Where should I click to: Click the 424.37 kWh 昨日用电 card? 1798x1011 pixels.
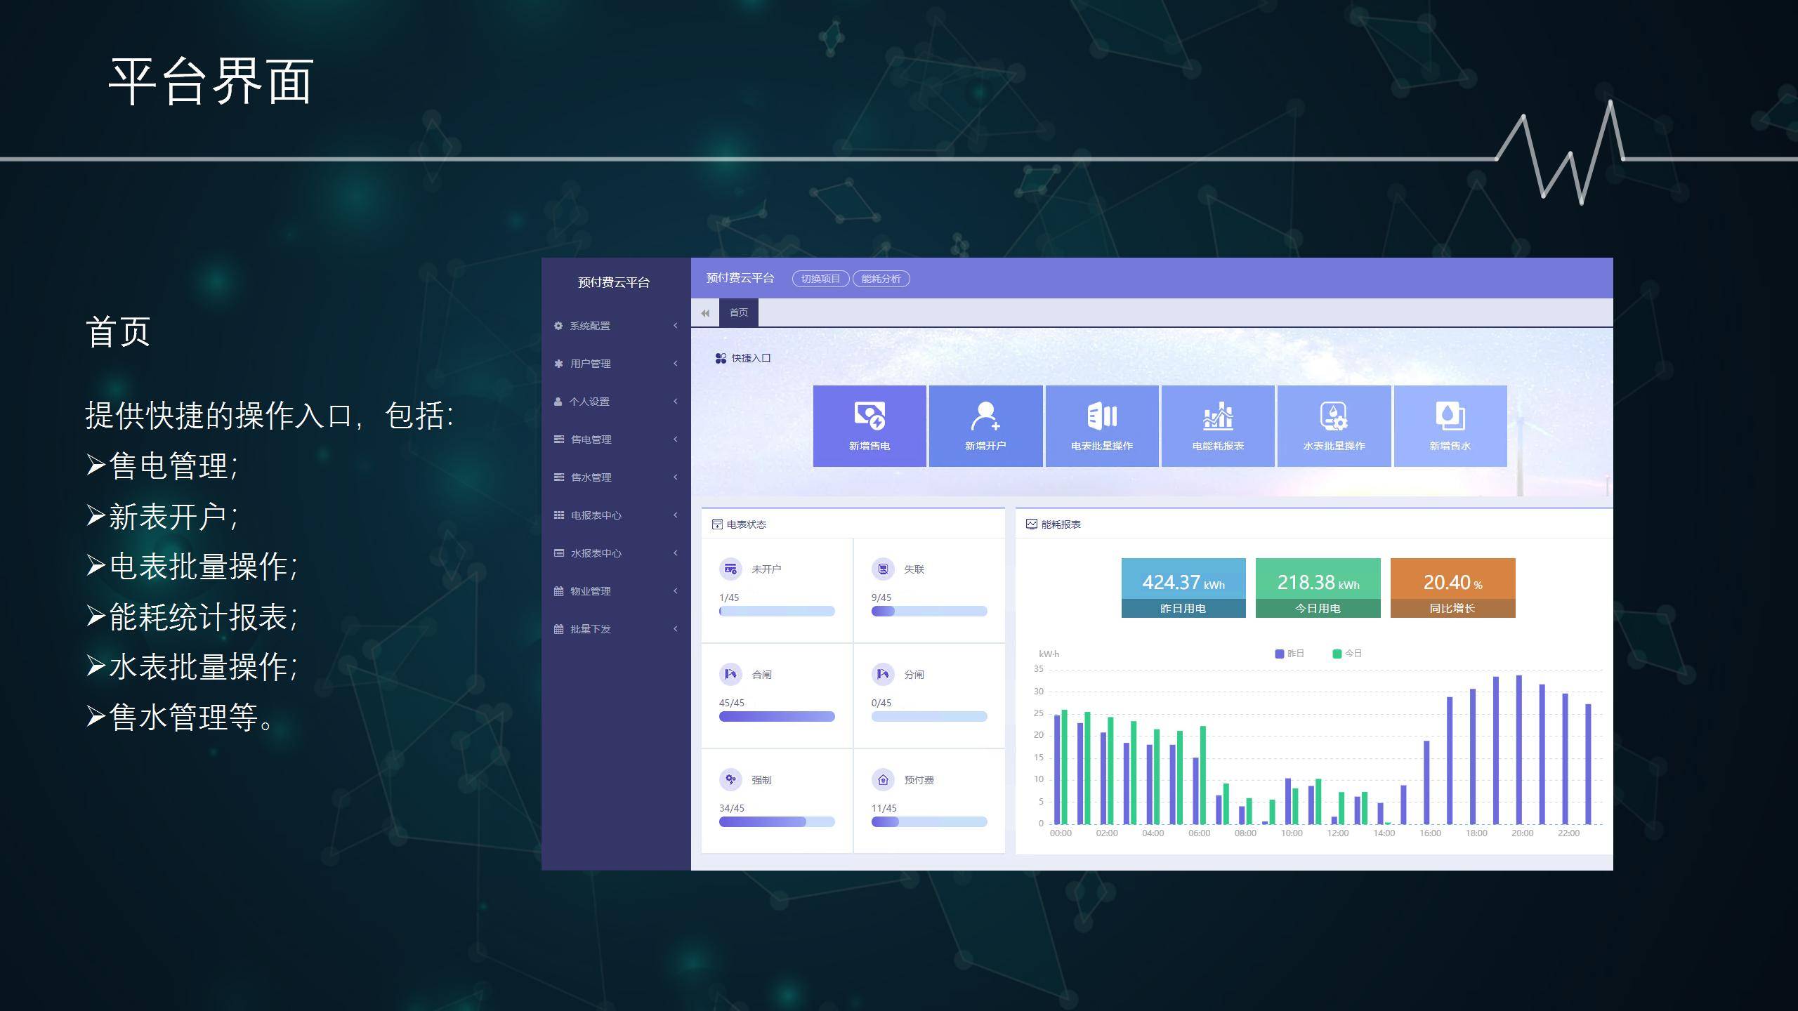click(1183, 588)
